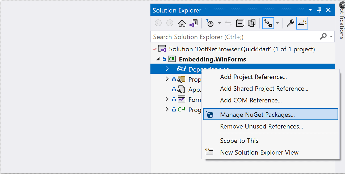Choose Add Shared Project Reference...
The height and width of the screenshot is (174, 345).
(271, 89)
